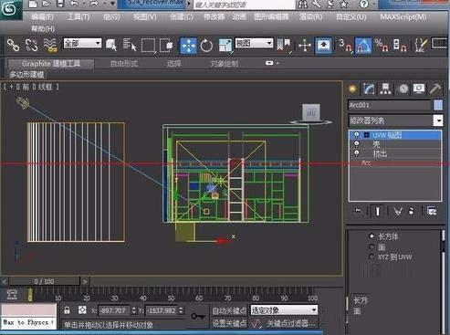This screenshot has height=335, width=450.
Task: Expand the UVW 贴图 modifier plus box
Action: (x=367, y=135)
